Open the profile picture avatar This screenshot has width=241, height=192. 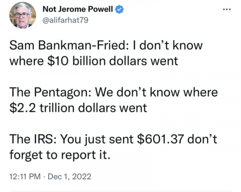coord(23,15)
